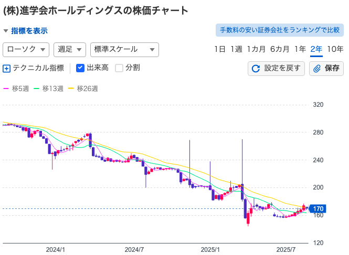Open the 指標を表示 link
Image resolution: width=349 pixels, height=255 pixels.
[x=29, y=31]
